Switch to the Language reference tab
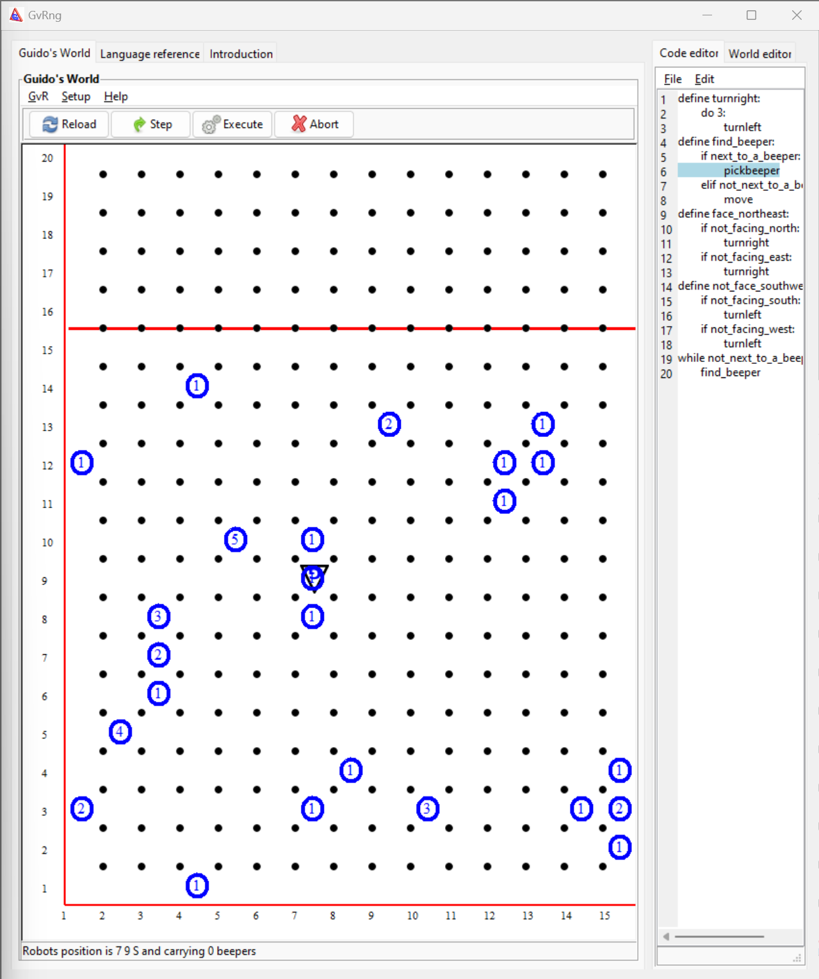The width and height of the screenshot is (819, 979). [x=149, y=54]
